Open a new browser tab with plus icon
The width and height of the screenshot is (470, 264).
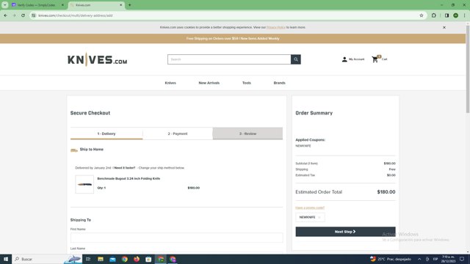point(129,5)
